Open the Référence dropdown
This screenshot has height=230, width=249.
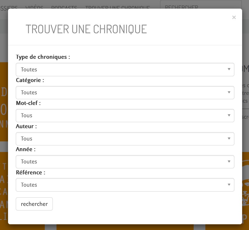125,185
